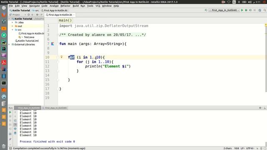Expand the Test.java node
Screen dimensions: 267x150
tap(22, 37)
